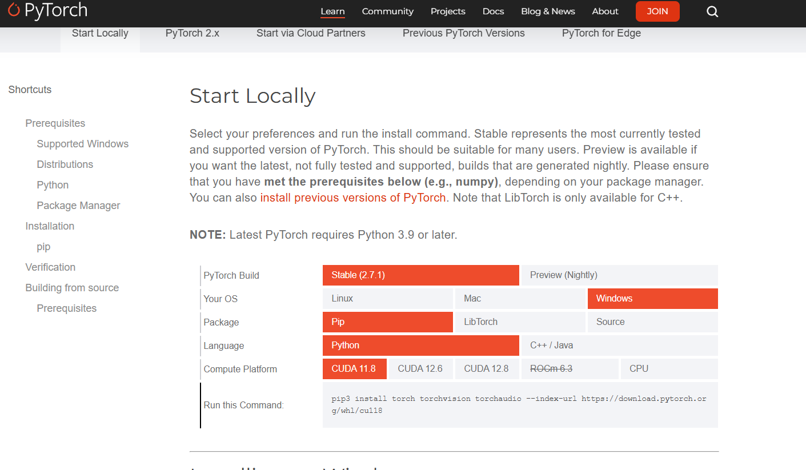Click the Your OS row label

pyautogui.click(x=220, y=299)
